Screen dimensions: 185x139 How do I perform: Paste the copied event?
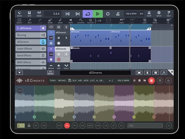[155, 21]
